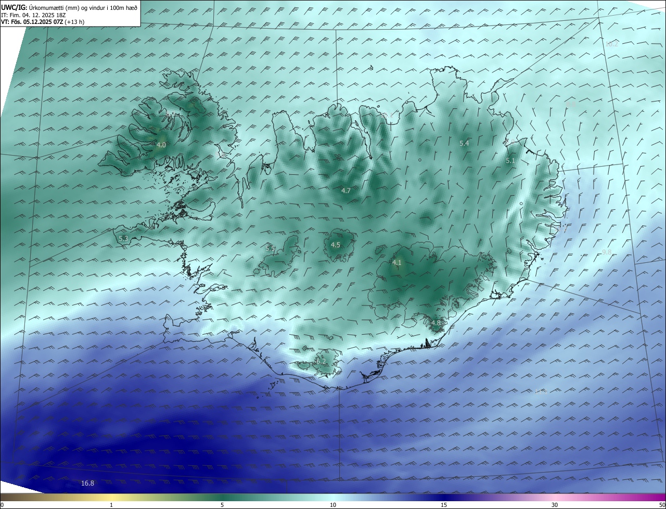Click the valid time 'VT: Fös. 05.12.2025 07Z'
666x509 pixels.
click(x=32, y=22)
